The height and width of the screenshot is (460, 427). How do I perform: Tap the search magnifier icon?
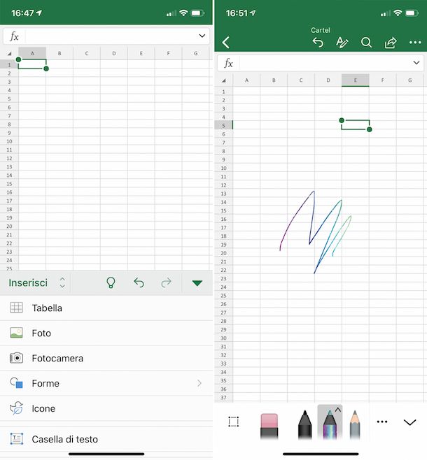pos(366,43)
